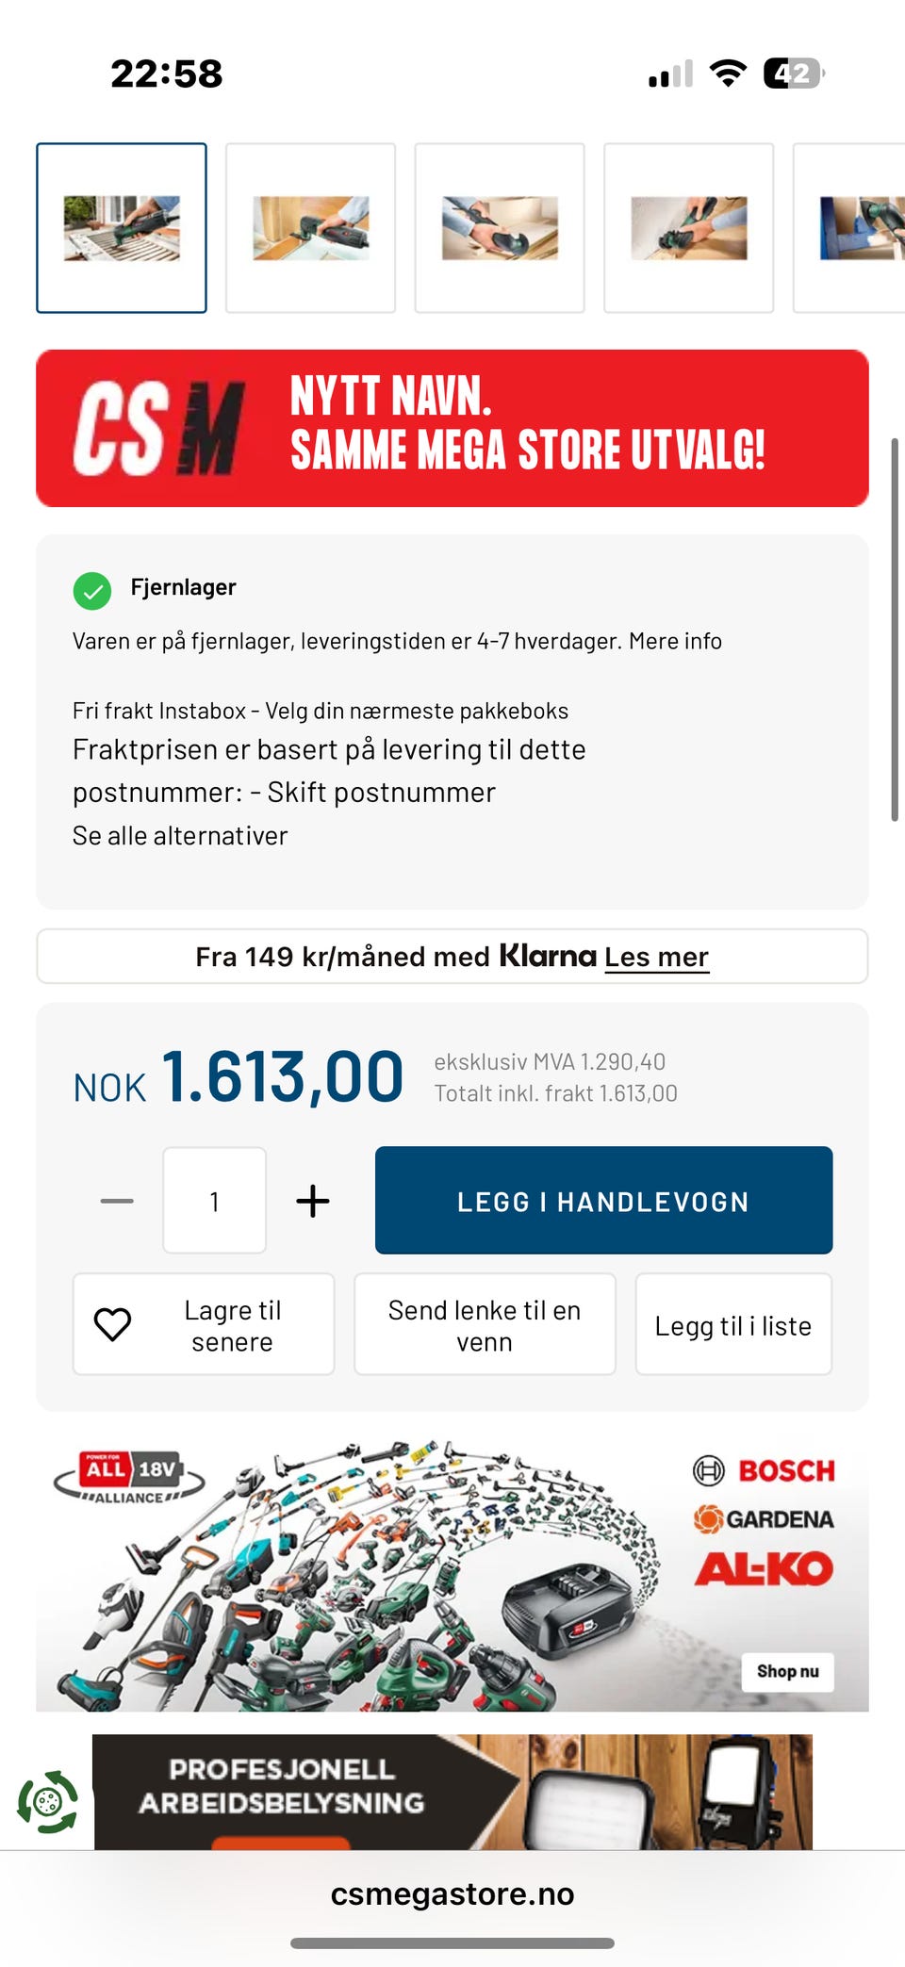Open Klarna Les mer link

click(656, 957)
